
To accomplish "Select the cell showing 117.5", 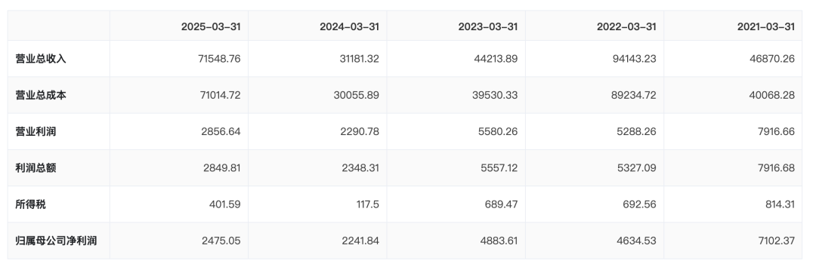I will [366, 204].
